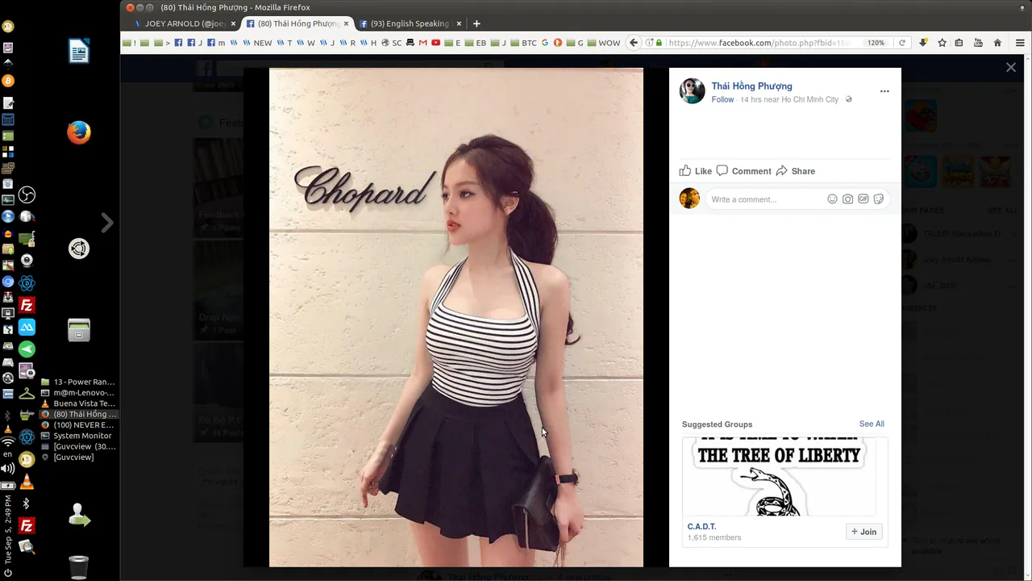Open the Wi-Fi network indicator
The image size is (1032, 581).
pos(8,441)
